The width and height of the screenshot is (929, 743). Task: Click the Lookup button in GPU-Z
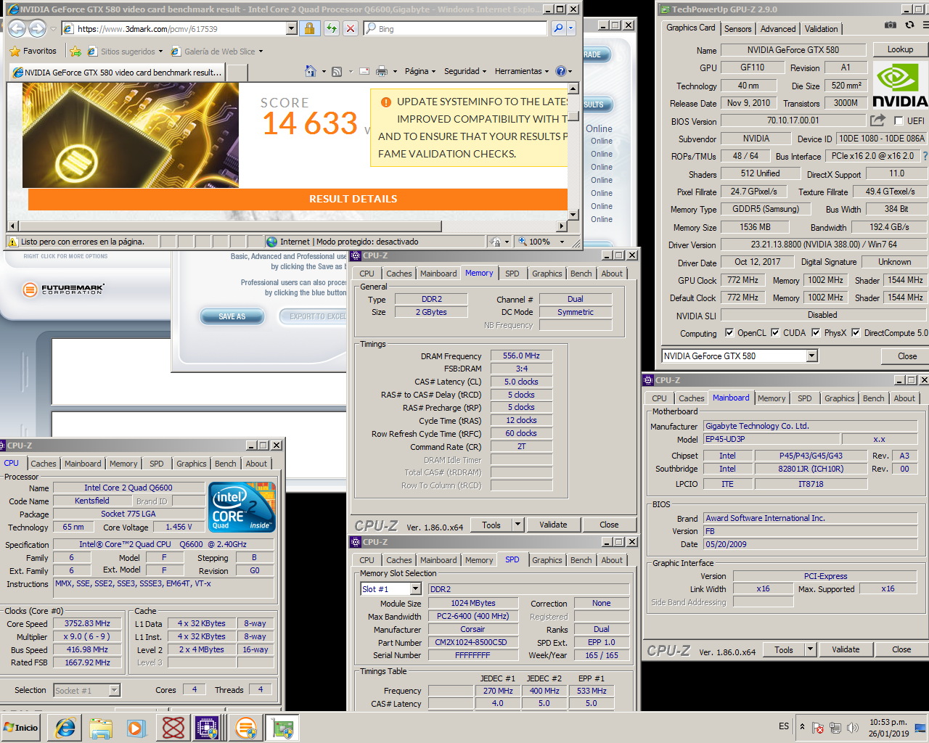[900, 49]
